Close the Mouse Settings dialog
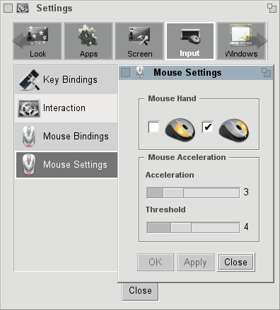Viewport: 280px width, 310px height. tap(236, 262)
